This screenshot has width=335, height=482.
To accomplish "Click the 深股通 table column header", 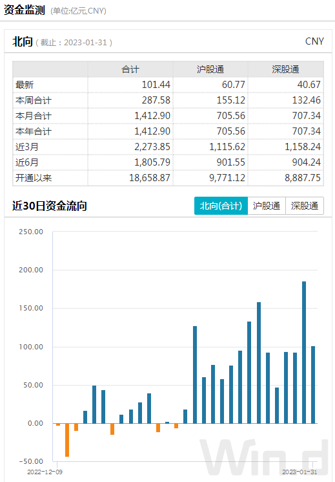I will [285, 69].
